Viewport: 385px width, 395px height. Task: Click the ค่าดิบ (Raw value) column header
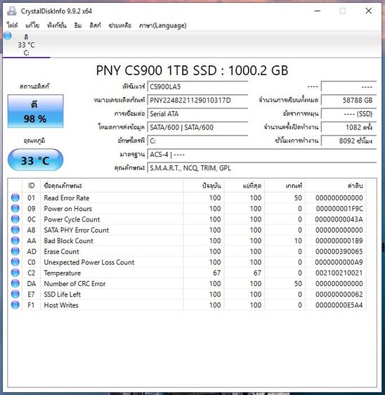(x=336, y=186)
